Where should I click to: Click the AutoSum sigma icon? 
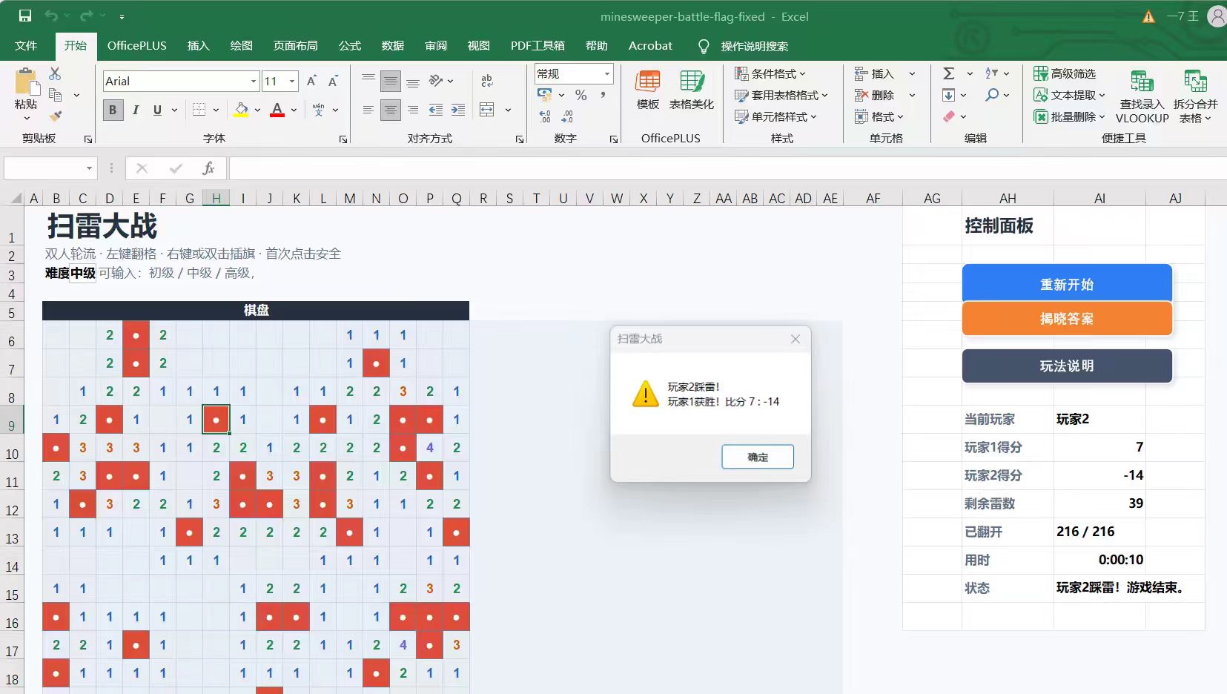(949, 73)
